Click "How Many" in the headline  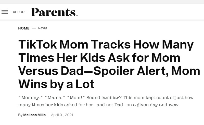(x=166, y=45)
